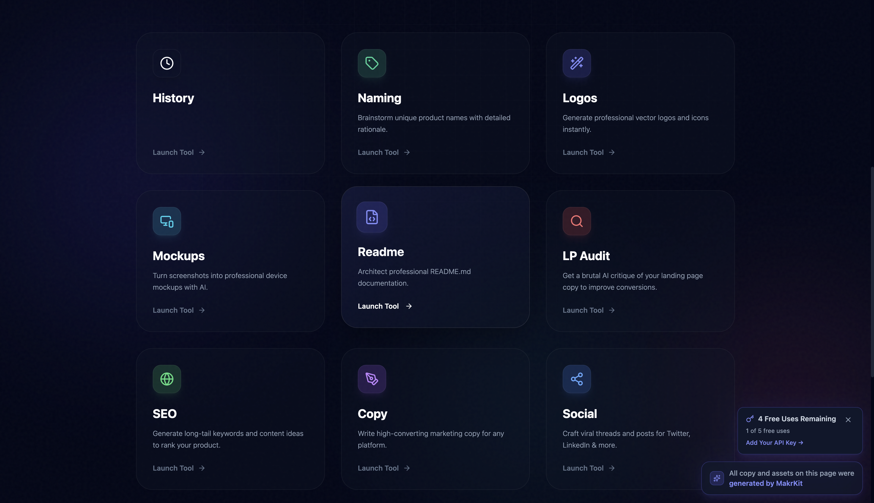Launch the Readme tool
The height and width of the screenshot is (503, 874).
[378, 306]
